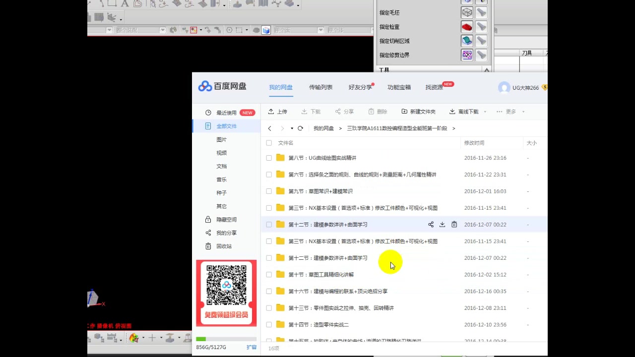The image size is (635, 357).
Task: Click the 新建文件夹 button
Action: tap(420, 112)
